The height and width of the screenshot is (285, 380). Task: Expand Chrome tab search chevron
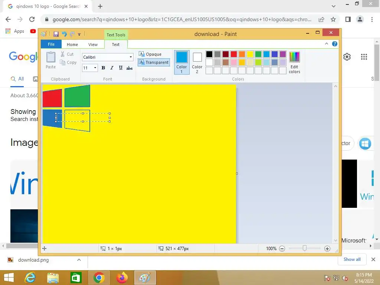pos(334,6)
